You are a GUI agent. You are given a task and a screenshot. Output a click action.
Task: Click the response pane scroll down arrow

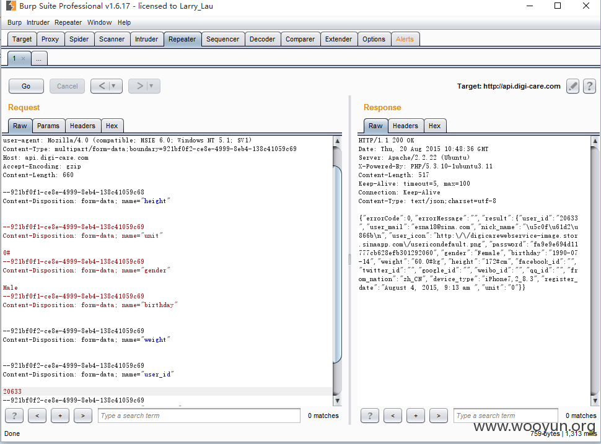(x=595, y=401)
